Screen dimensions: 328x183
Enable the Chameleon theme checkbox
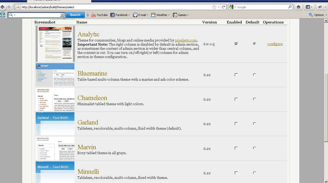pos(236,99)
